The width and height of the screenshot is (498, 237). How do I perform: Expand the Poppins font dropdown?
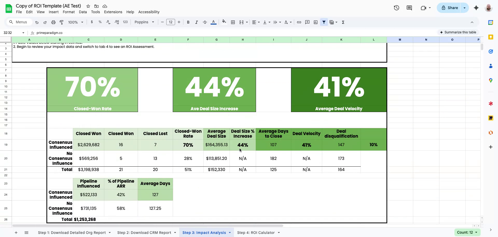tap(144, 22)
